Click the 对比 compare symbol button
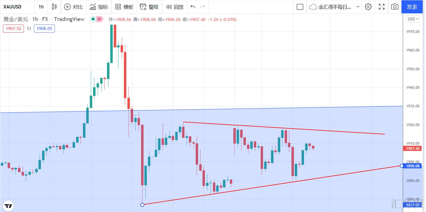 pyautogui.click(x=73, y=7)
